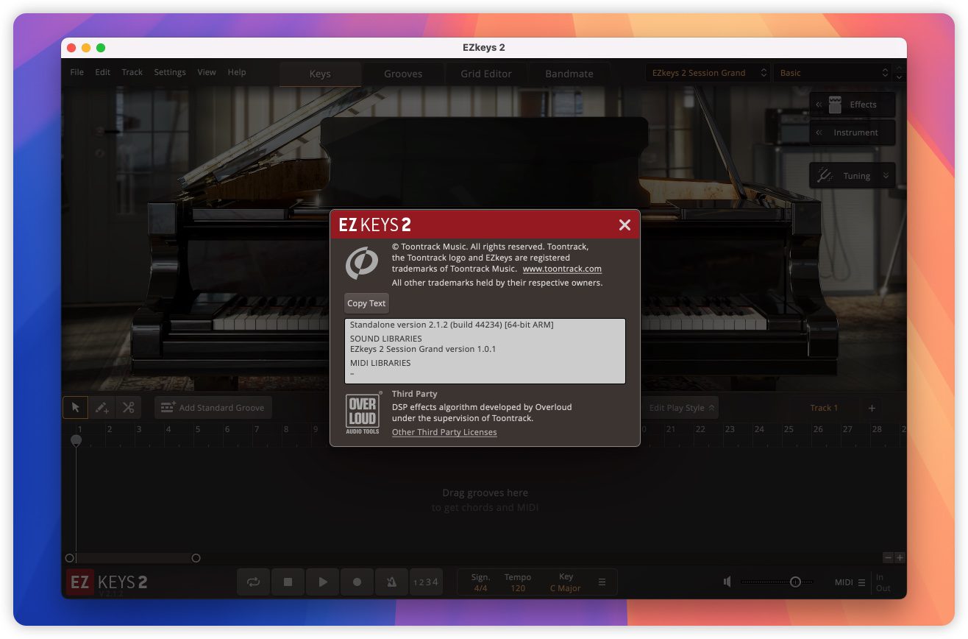Close the EZkeys 2 about dialog

pyautogui.click(x=624, y=225)
